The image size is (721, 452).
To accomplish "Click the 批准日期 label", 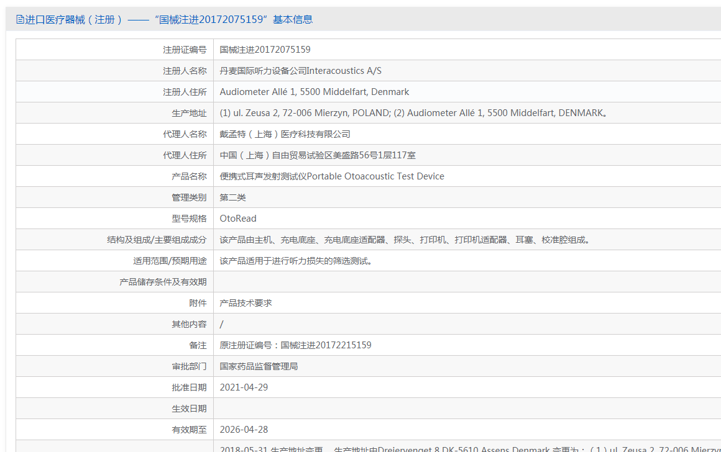I will [x=189, y=387].
